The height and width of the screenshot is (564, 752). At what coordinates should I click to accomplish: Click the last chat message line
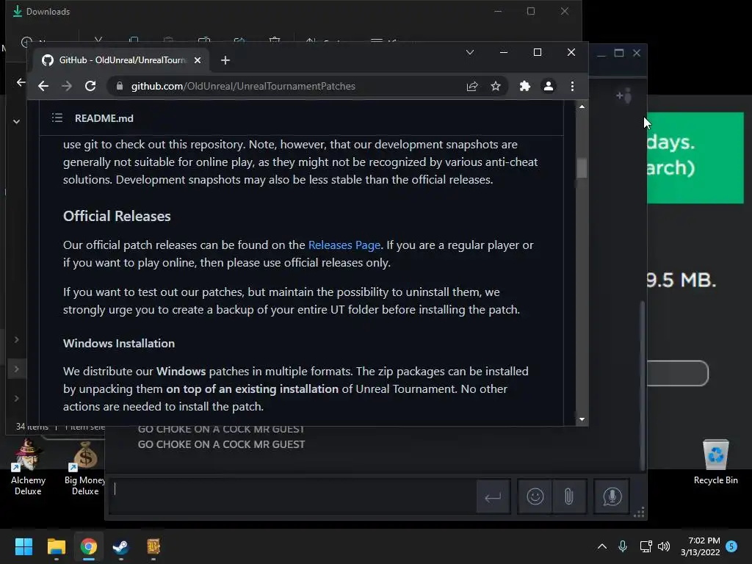[x=221, y=444]
